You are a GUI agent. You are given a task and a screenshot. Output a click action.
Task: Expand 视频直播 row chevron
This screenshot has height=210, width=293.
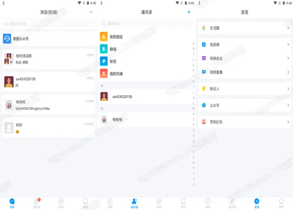[x=288, y=72]
